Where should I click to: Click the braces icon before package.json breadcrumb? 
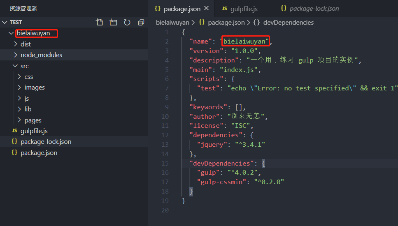point(202,22)
